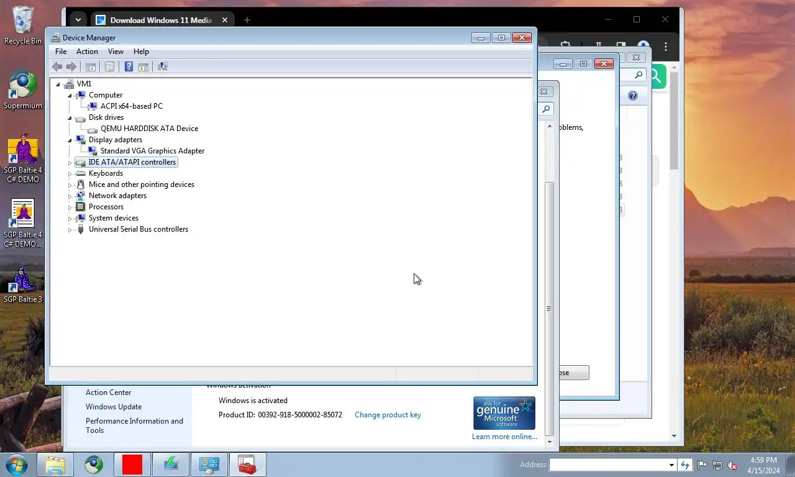Viewport: 795px width, 477px height.
Task: Click Learn more online link
Action: (x=504, y=437)
